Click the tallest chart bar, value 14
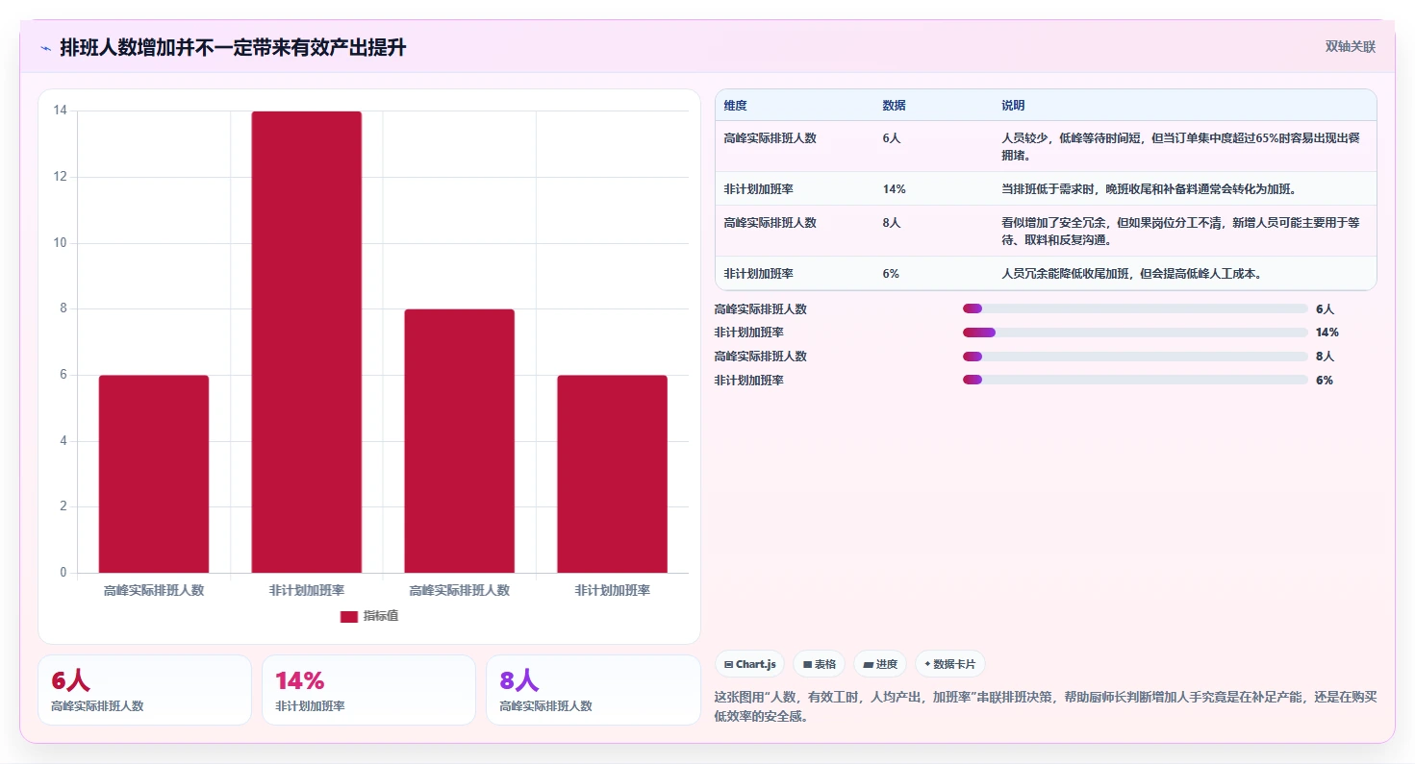This screenshot has width=1415, height=764. point(307,342)
